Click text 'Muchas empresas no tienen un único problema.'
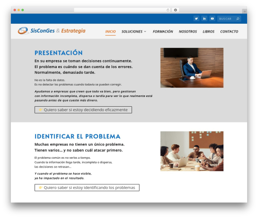The image size is (258, 218). (79, 144)
